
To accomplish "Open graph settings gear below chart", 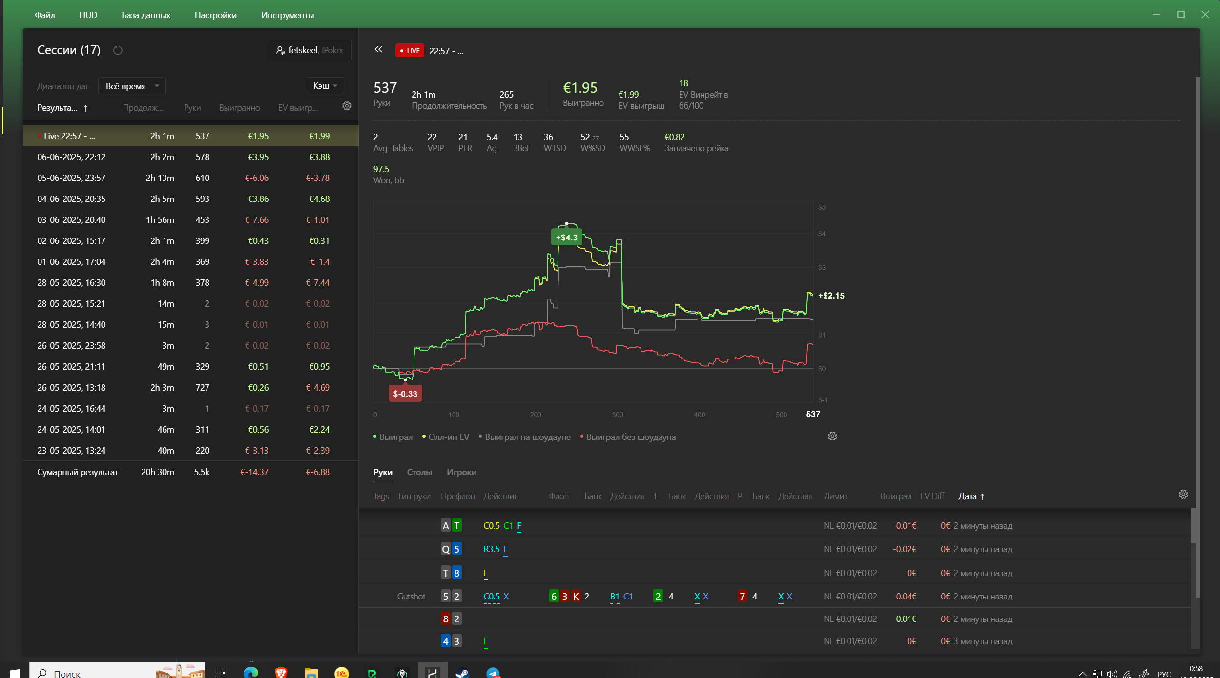I will pyautogui.click(x=832, y=436).
